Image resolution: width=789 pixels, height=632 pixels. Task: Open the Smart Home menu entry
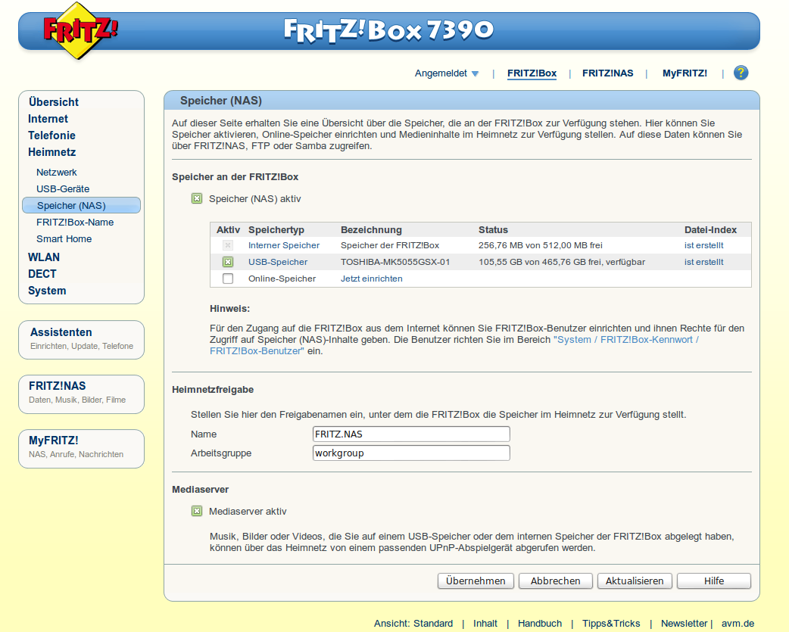[64, 238]
